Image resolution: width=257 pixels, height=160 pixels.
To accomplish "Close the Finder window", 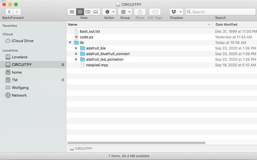I will tap(4, 4).
